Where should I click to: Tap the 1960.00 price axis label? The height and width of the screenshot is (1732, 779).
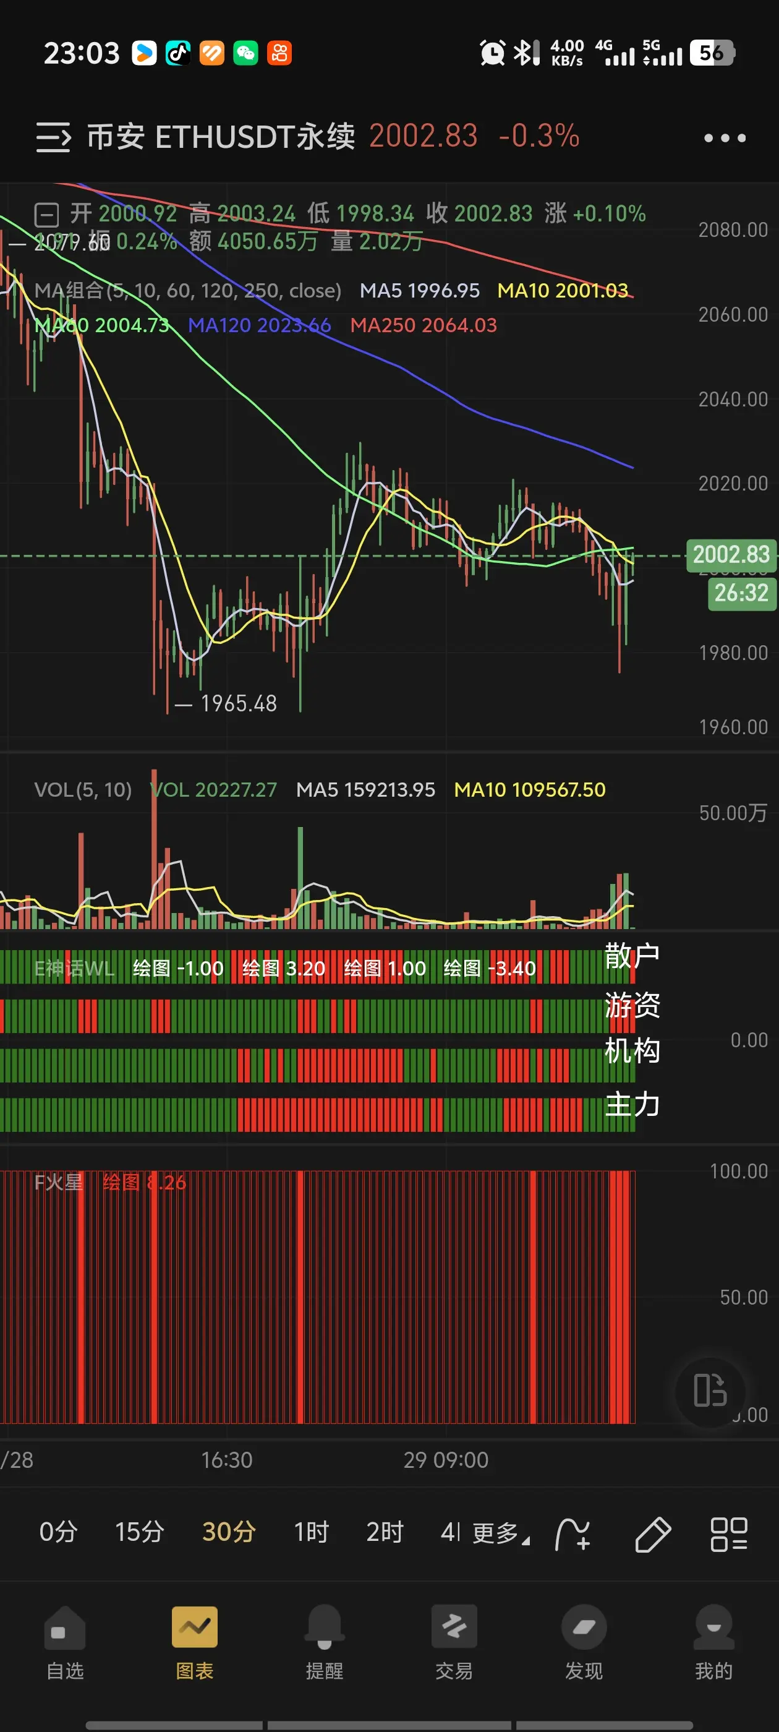(x=733, y=727)
